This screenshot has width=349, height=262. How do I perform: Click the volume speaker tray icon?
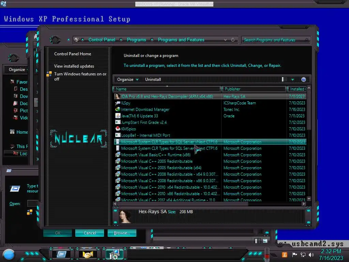(x=311, y=254)
